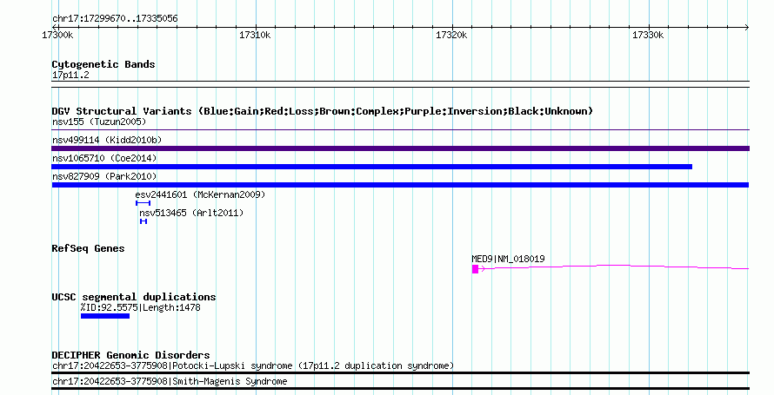Click the %ID:92.5575|Length:1478 label
774x395 pixels.
141,308
